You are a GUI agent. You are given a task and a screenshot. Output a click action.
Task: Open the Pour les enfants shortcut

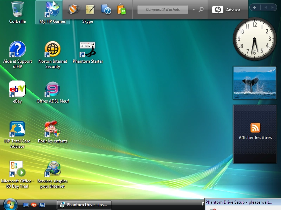(x=53, y=132)
